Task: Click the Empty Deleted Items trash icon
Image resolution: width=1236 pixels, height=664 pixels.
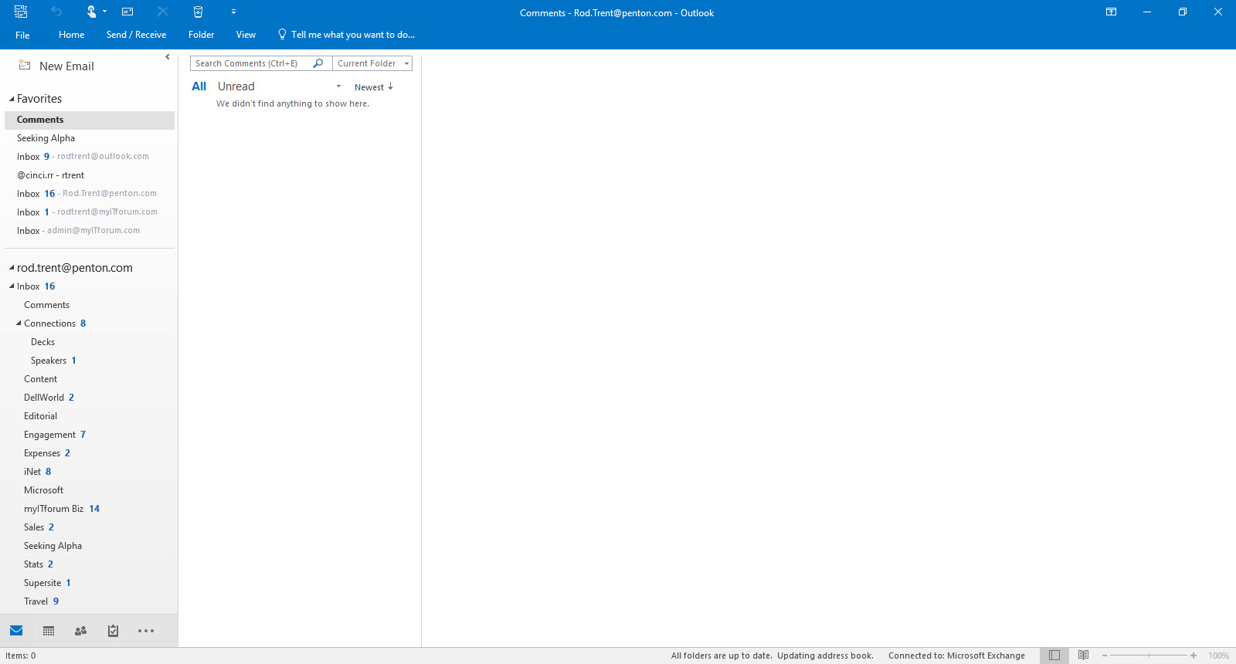Action: [x=198, y=12]
